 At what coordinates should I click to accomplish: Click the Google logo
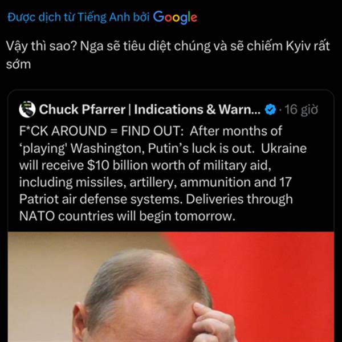point(175,17)
